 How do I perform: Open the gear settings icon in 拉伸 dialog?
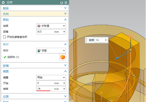tap(3, 3)
